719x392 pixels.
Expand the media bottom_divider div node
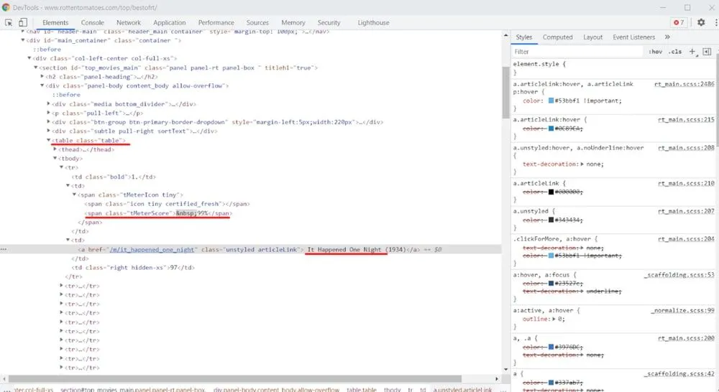point(49,104)
